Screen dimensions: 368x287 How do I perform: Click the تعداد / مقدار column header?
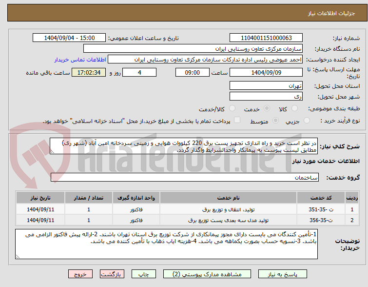[89, 198]
